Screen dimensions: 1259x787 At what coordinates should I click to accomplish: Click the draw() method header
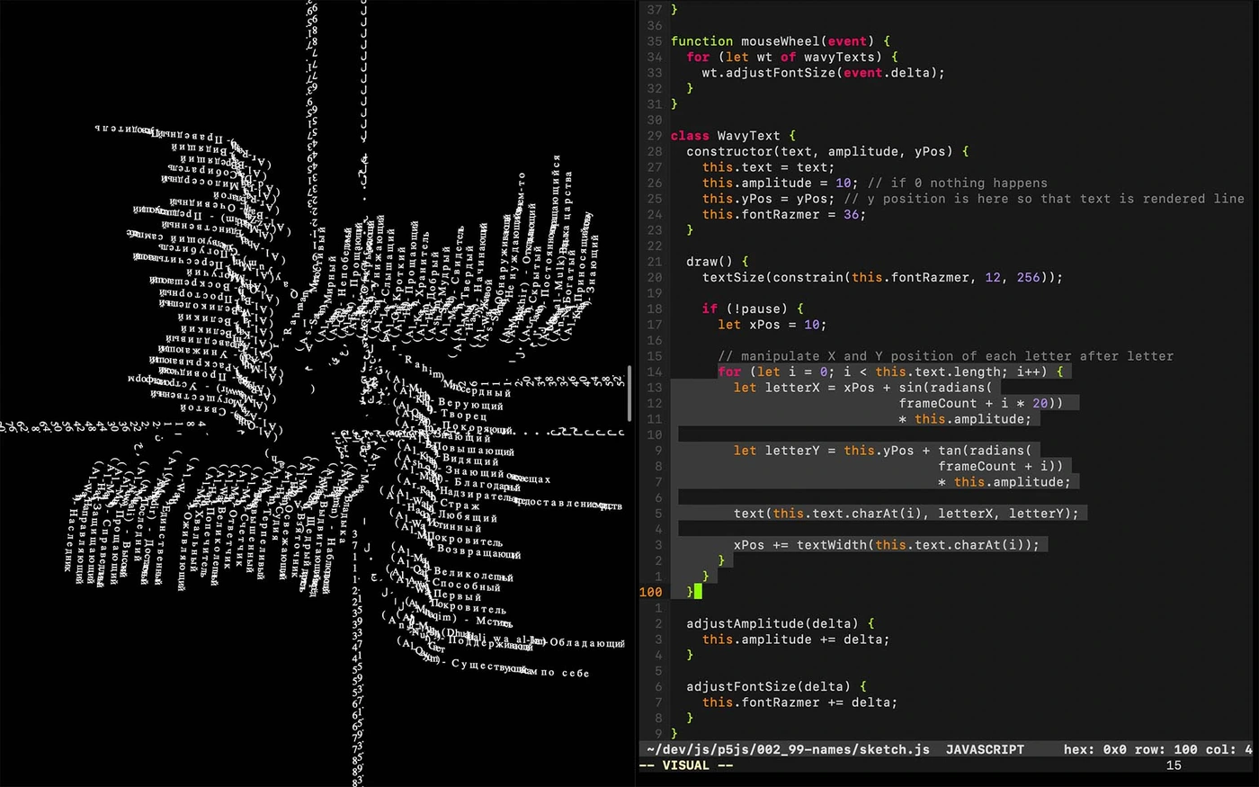710,261
